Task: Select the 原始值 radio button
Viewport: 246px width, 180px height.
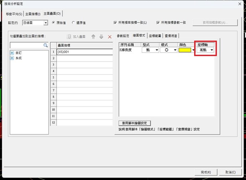Action: pyautogui.click(x=53, y=23)
